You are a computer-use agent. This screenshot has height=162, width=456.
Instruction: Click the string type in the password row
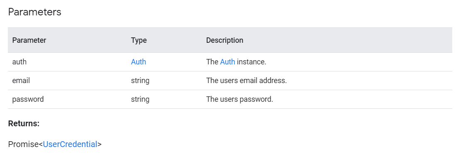click(140, 99)
